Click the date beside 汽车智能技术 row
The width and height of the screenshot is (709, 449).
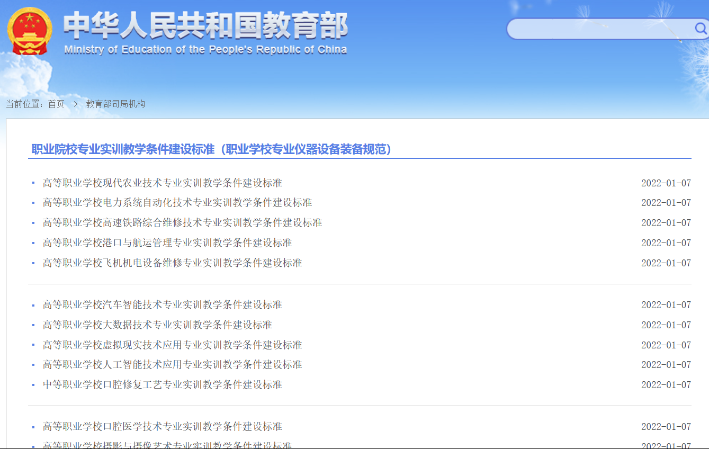[666, 305]
